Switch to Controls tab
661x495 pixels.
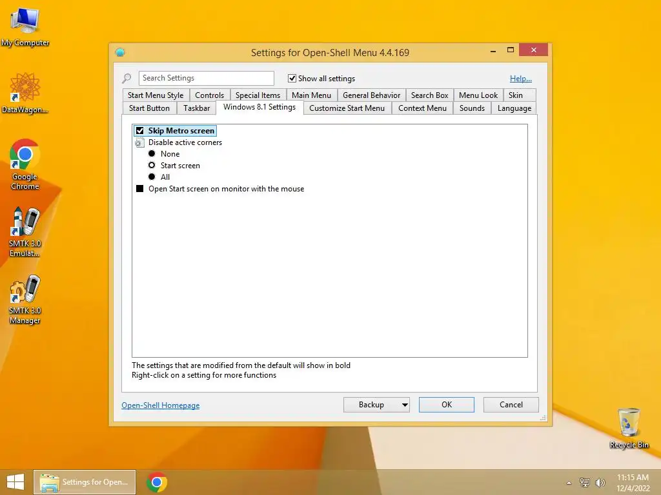pos(210,95)
